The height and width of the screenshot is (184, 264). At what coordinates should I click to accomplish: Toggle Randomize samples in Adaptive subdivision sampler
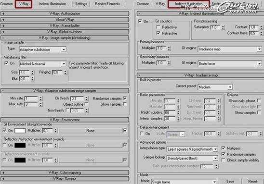pos(125,98)
